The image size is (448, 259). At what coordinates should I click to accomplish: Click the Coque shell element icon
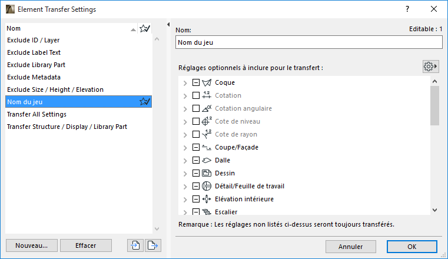[207, 82]
